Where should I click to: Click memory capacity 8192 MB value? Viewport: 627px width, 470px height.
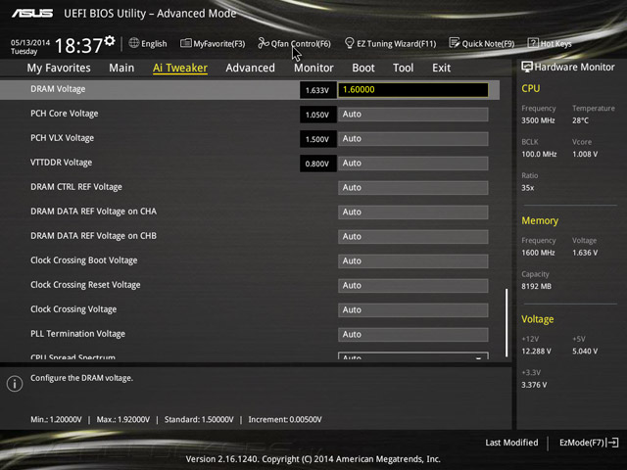[x=536, y=286]
